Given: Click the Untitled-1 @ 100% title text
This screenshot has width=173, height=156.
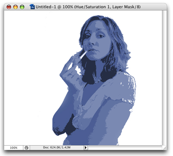Looking at the screenshot, I should tap(54, 7).
